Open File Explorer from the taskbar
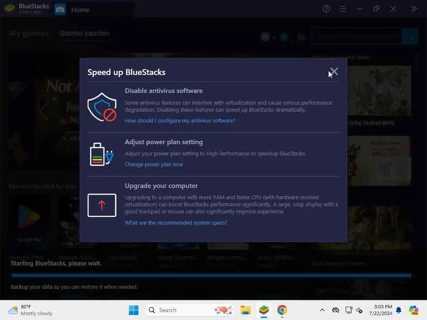The width and height of the screenshot is (427, 320). click(x=245, y=310)
